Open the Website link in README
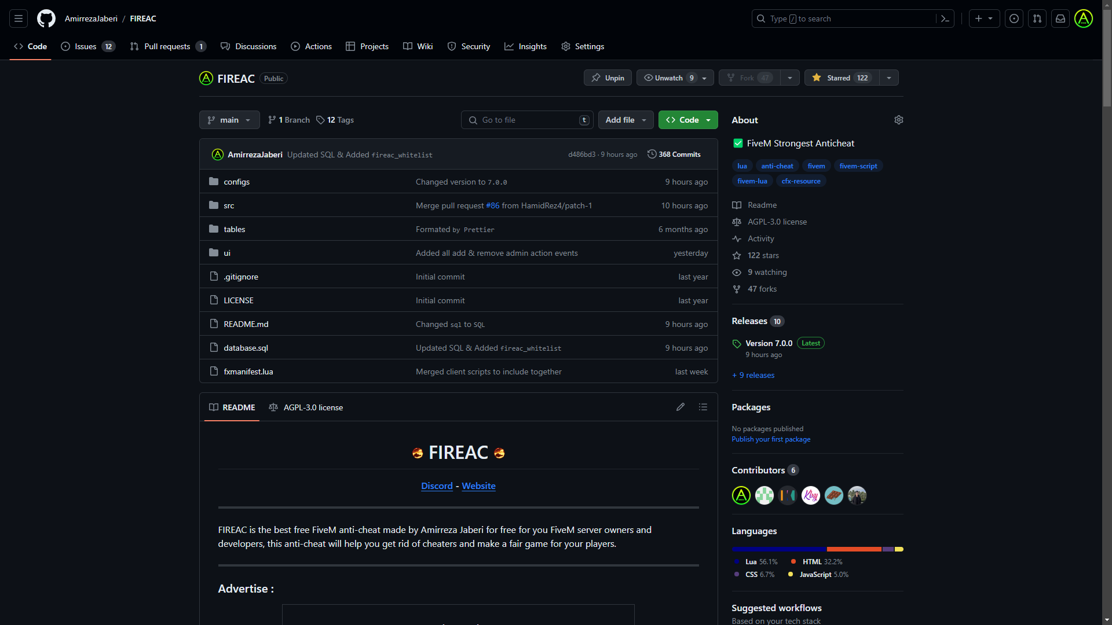Screen dimensions: 1112x625 tap(478, 486)
